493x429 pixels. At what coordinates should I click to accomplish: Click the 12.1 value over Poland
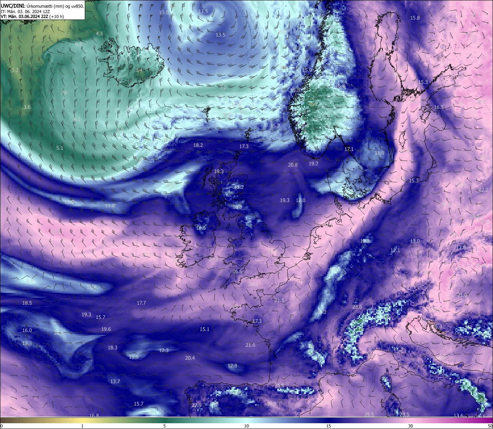(x=395, y=250)
